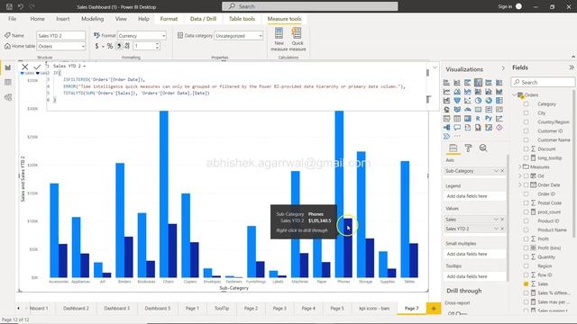Viewport: 577px width, 324px height.
Task: Select the pie chart visual
Action: [478, 100]
